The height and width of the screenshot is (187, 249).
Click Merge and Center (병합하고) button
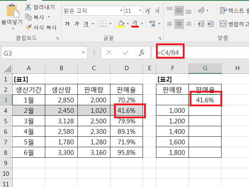[x=234, y=24]
